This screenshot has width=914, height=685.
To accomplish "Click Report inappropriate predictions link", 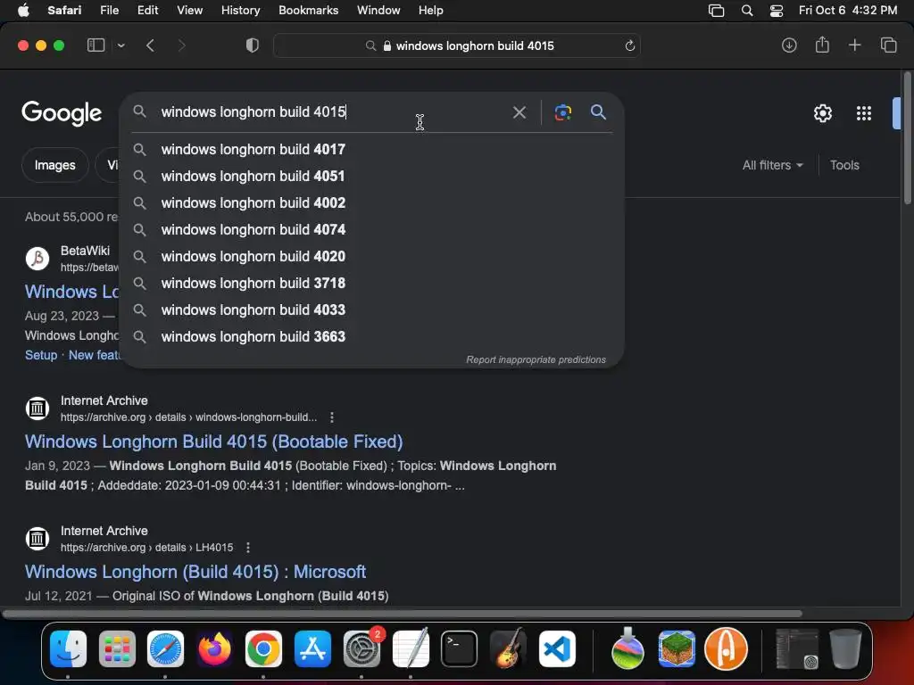I will pos(536,359).
